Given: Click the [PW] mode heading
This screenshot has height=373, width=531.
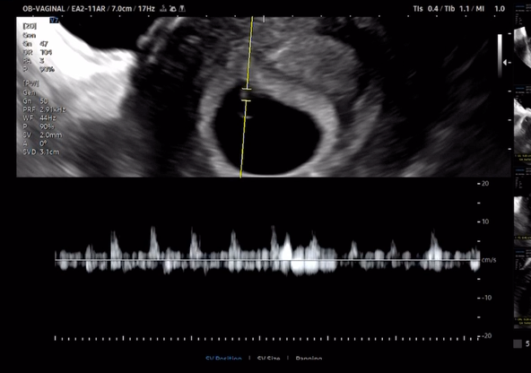Looking at the screenshot, I should [30, 83].
